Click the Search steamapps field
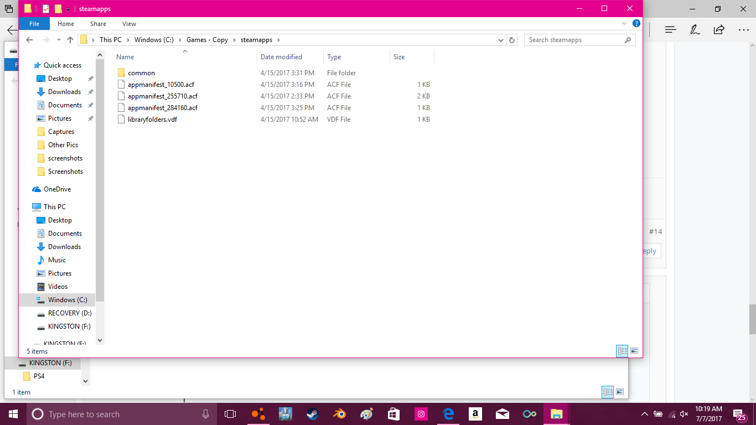Viewport: 756px width, 425px height. click(579, 40)
